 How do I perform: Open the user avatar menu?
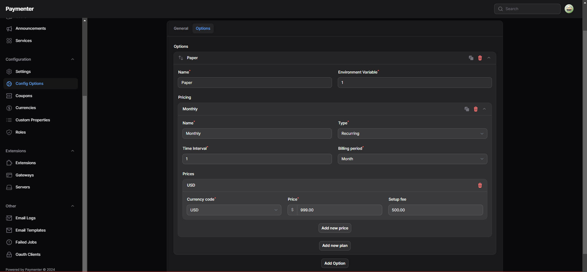pyautogui.click(x=569, y=9)
